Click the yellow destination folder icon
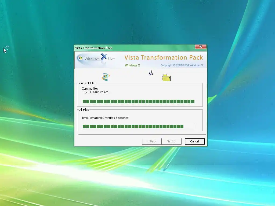Screen dimensions: 275x206 [166, 78]
